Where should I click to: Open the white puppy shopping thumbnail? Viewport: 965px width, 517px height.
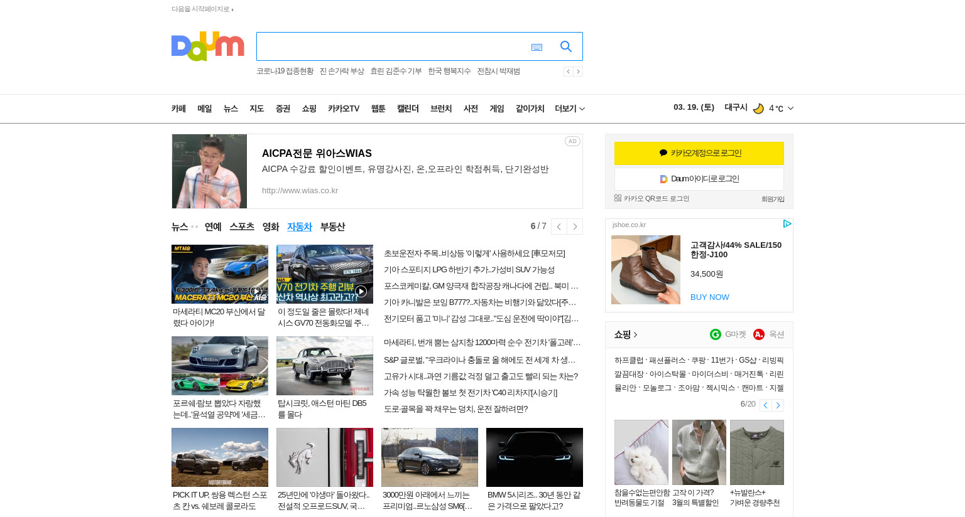[x=641, y=452]
